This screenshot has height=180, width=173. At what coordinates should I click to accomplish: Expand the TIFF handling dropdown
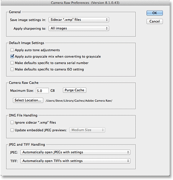tap(75, 161)
